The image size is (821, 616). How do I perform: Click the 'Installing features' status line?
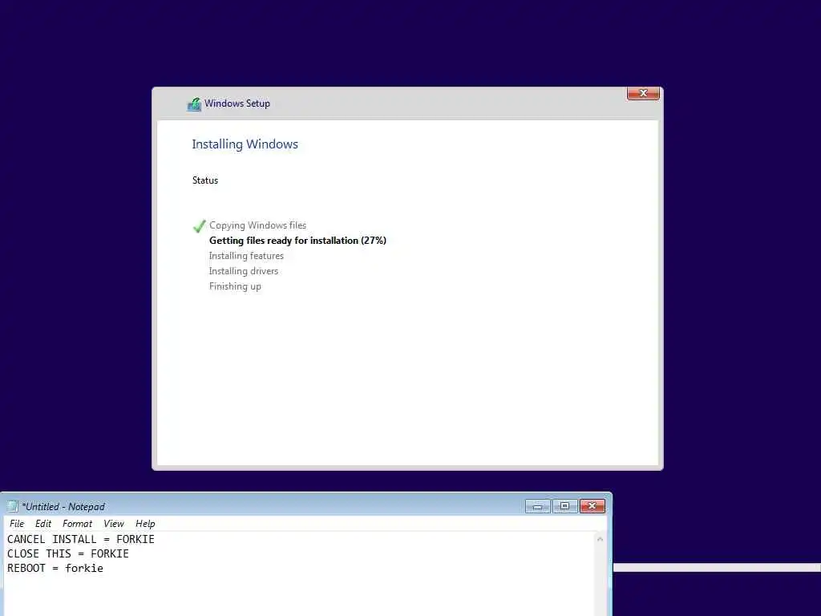[246, 256]
